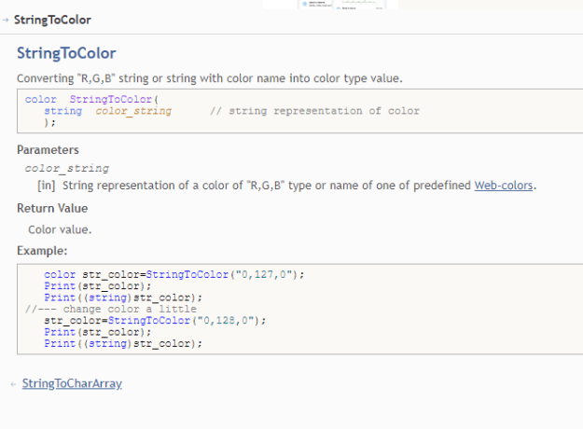
Task: Open the Web-colors link
Action: pyautogui.click(x=504, y=186)
